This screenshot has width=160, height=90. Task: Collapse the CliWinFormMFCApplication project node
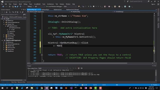click(2, 40)
